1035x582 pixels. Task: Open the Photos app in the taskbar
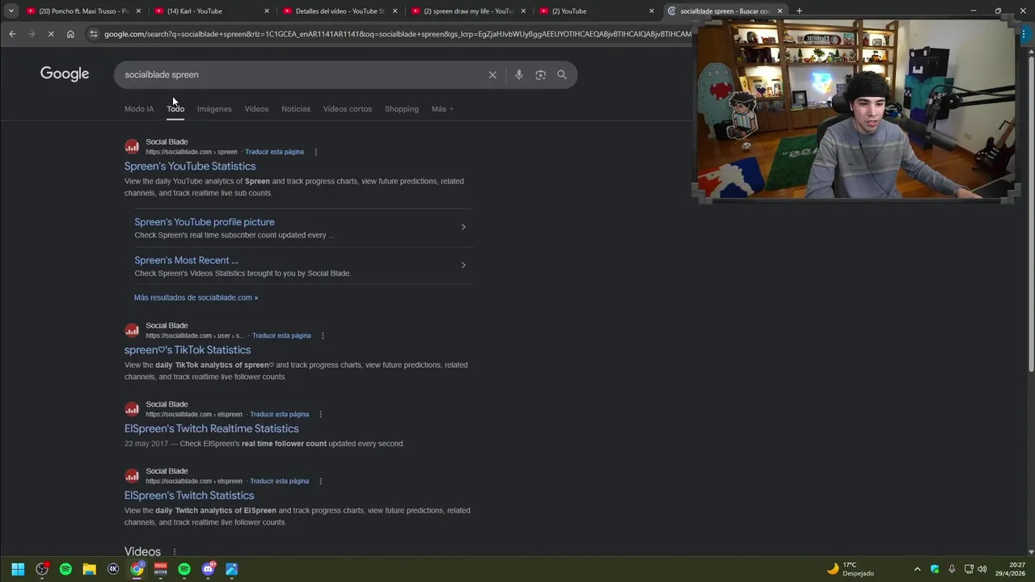tap(232, 569)
